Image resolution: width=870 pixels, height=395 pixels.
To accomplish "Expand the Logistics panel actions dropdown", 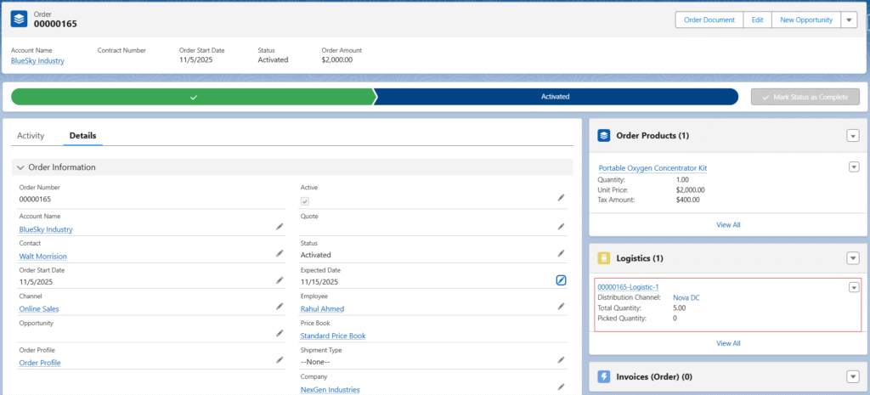I will 852,258.
